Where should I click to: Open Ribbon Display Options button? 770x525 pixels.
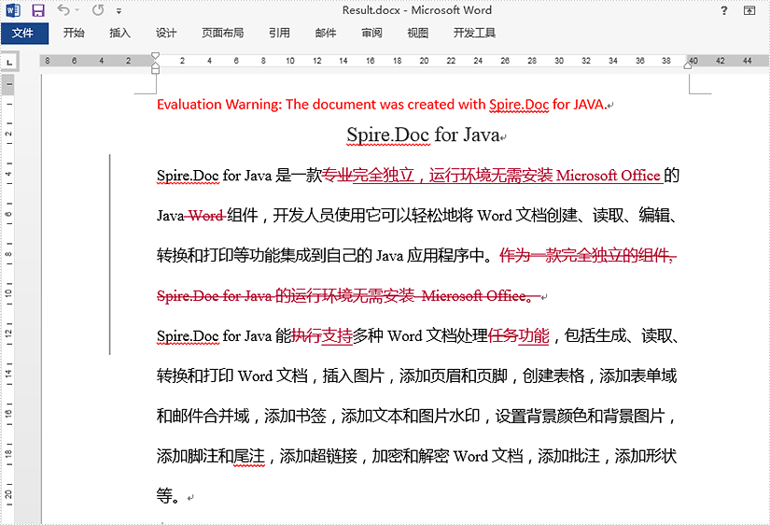pos(749,10)
